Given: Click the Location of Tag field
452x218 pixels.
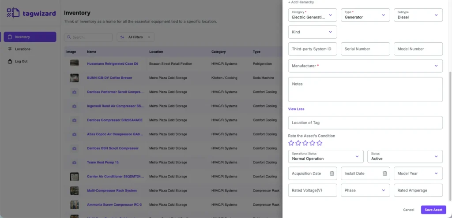Looking at the screenshot, I should click(x=365, y=122).
